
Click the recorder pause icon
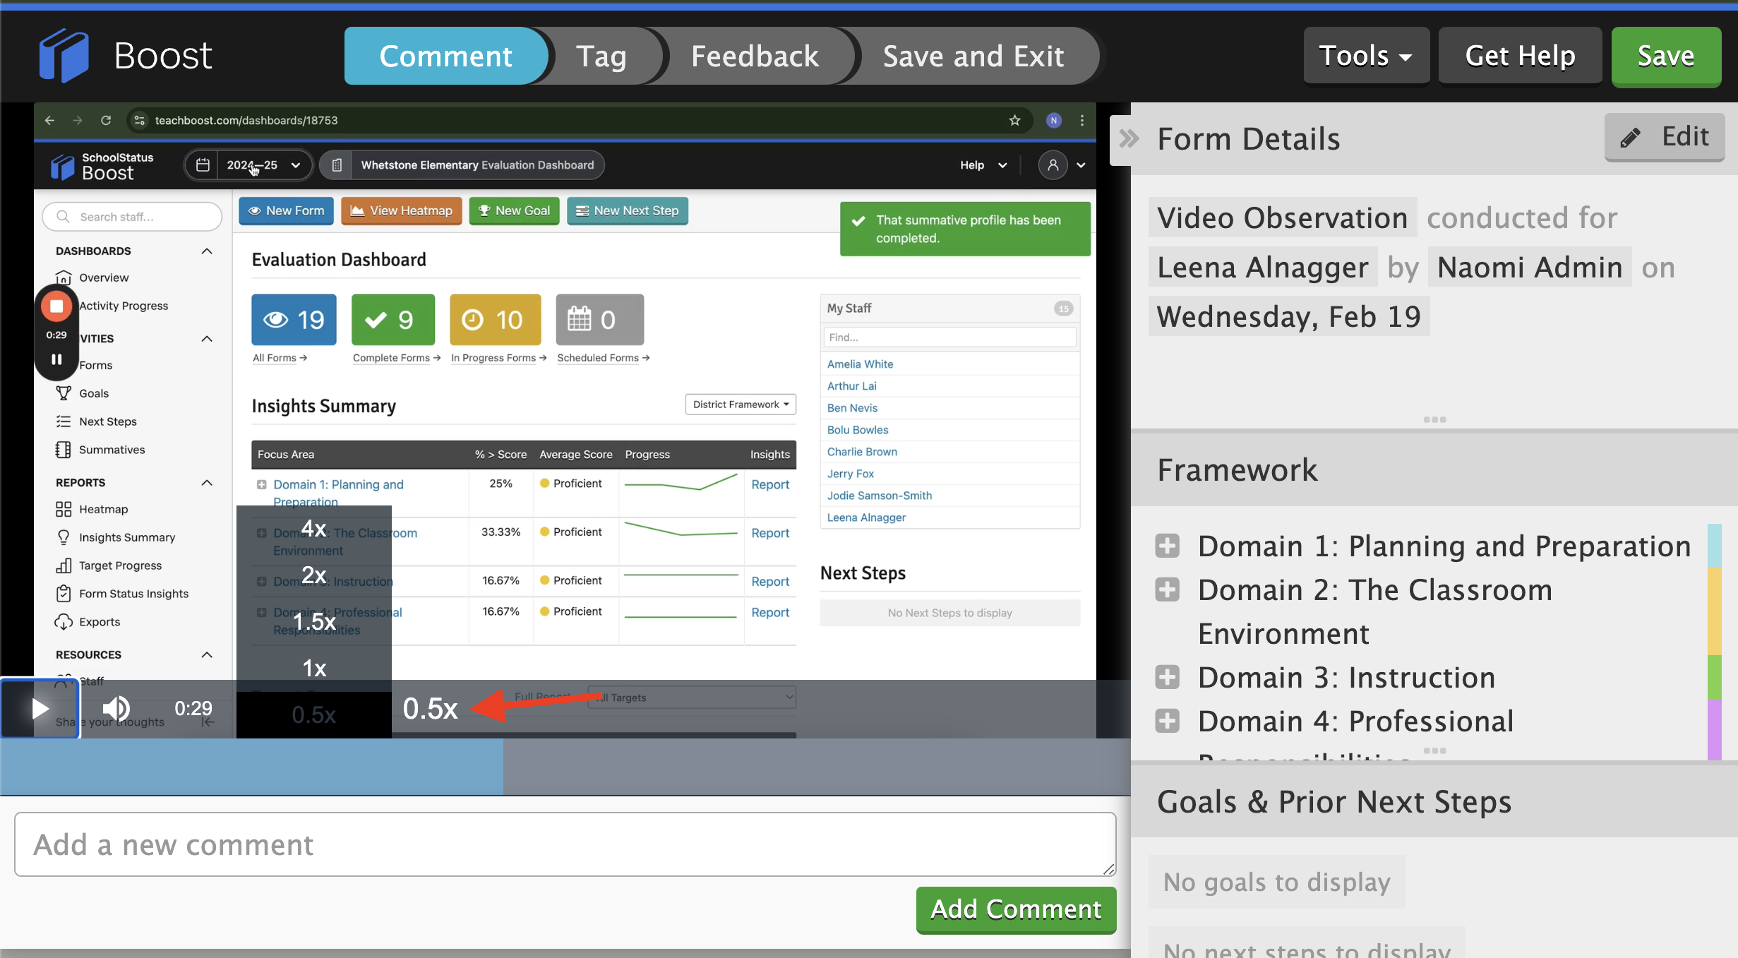(x=56, y=359)
